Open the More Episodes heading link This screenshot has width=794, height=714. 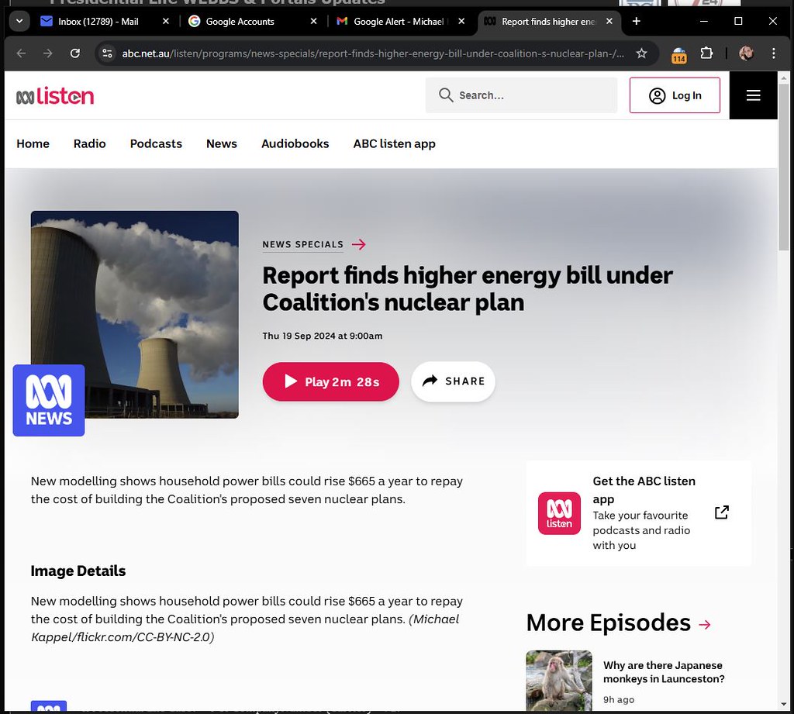tap(608, 623)
